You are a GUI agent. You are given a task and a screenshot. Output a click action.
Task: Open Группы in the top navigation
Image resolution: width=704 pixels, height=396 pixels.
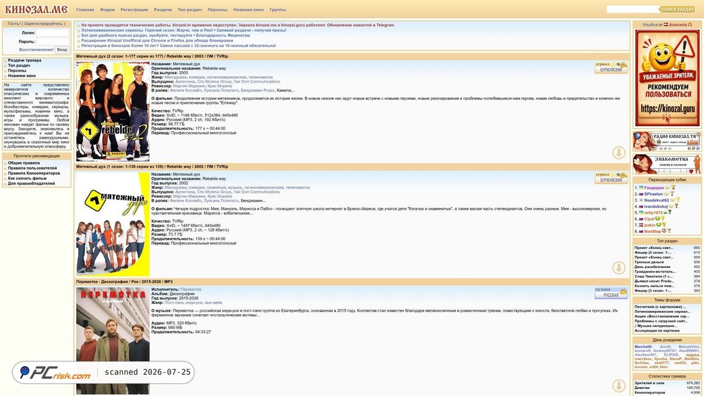coord(278,10)
